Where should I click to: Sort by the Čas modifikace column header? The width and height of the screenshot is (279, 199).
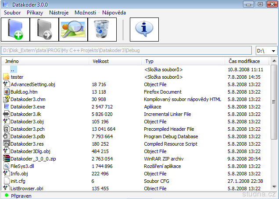click(245, 62)
